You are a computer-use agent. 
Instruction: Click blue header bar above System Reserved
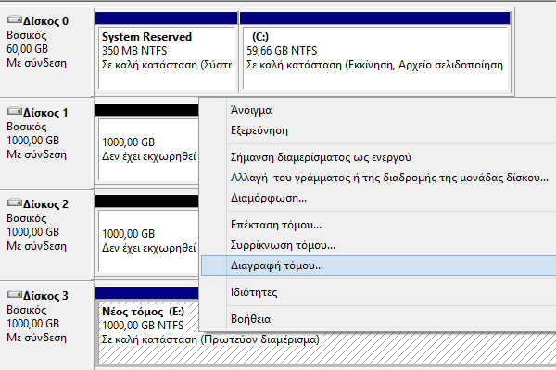[x=166, y=18]
